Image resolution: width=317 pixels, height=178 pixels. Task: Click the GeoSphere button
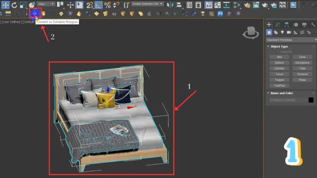point(302,63)
